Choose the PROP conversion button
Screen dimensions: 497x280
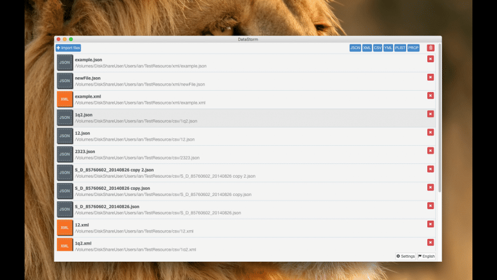(x=414, y=48)
